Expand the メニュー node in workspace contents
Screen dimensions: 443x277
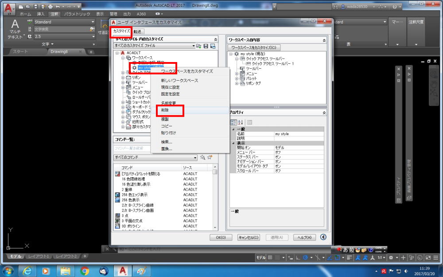click(237, 74)
